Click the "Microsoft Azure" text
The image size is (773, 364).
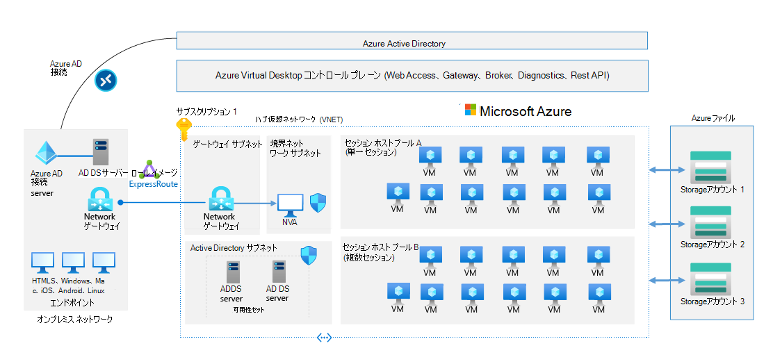pyautogui.click(x=526, y=111)
